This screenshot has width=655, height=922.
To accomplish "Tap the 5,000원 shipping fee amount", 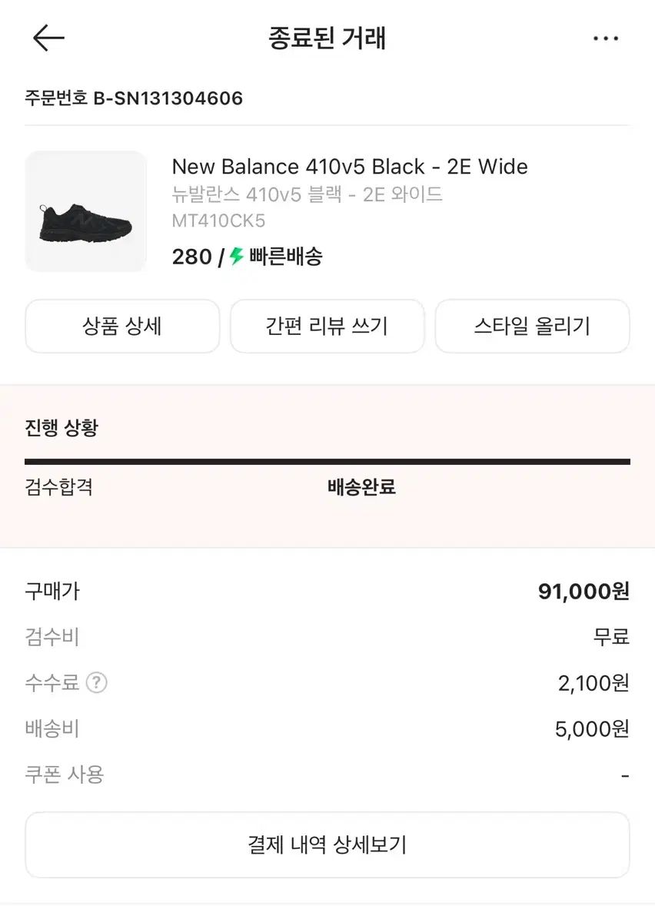I will [x=592, y=728].
